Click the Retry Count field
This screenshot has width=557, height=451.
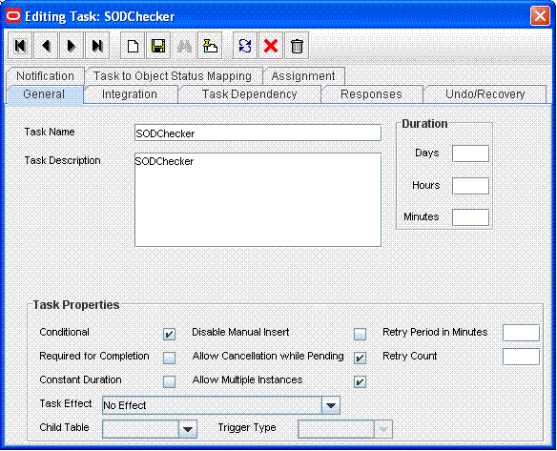click(x=521, y=357)
